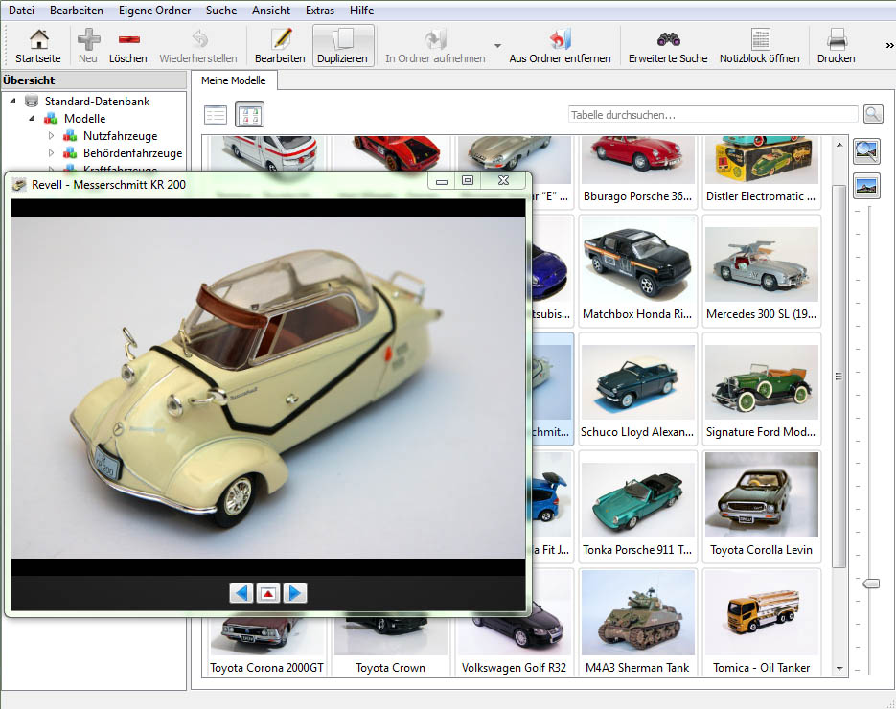Select Toyota Crown thumbnail
The height and width of the screenshot is (709, 896).
390,648
